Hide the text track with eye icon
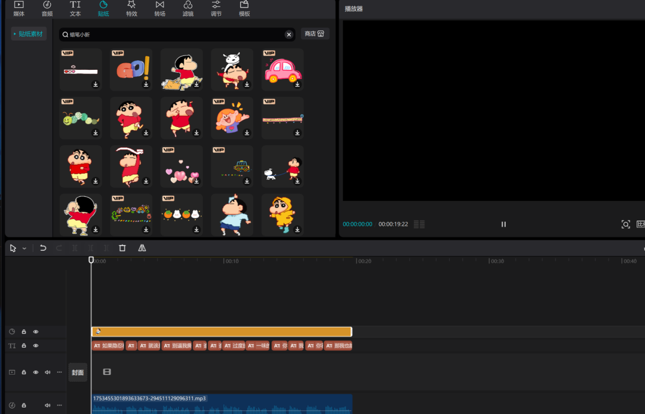The image size is (645, 414). click(x=36, y=345)
